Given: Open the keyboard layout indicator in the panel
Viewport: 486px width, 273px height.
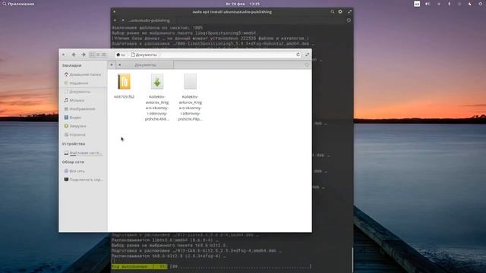Looking at the screenshot, I should tap(417, 4).
